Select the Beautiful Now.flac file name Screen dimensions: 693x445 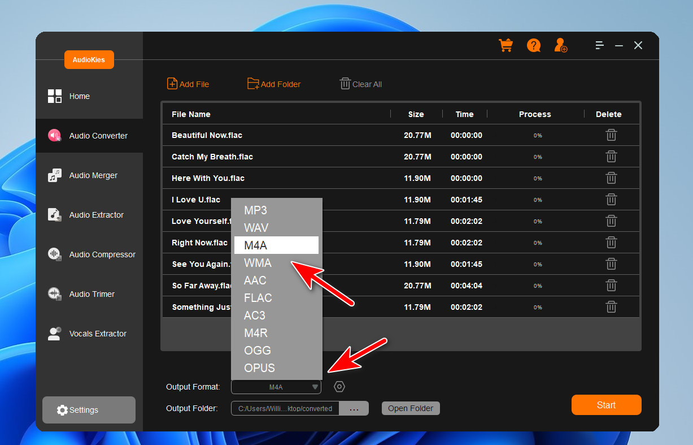pos(207,135)
